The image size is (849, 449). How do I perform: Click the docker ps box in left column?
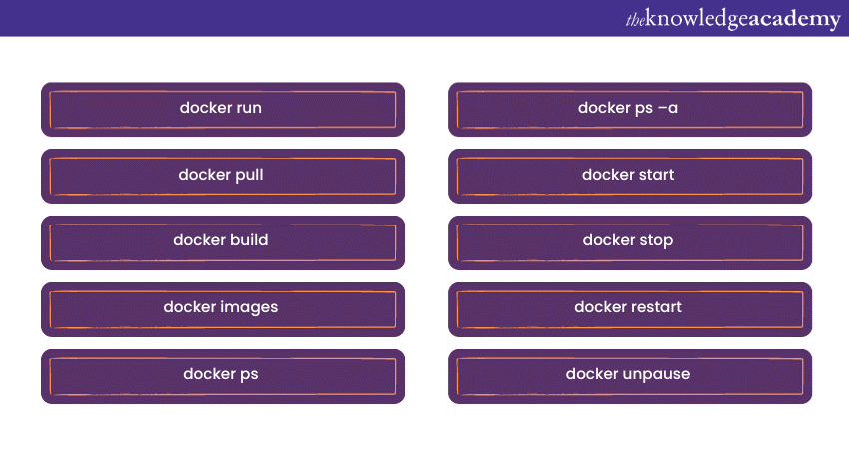click(222, 374)
